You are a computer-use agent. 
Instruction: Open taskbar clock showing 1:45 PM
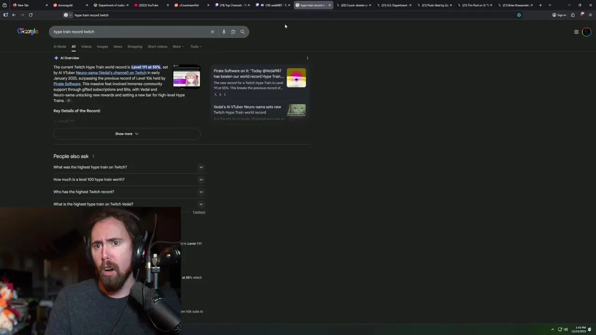[x=579, y=329]
